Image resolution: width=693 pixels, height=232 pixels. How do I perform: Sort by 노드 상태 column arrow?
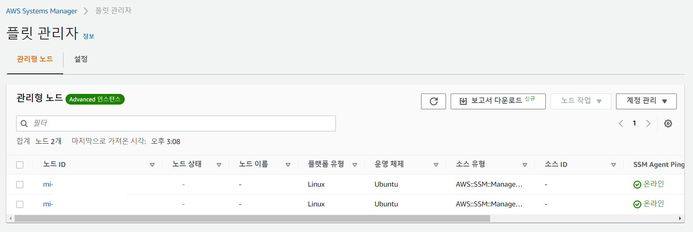[x=219, y=165]
